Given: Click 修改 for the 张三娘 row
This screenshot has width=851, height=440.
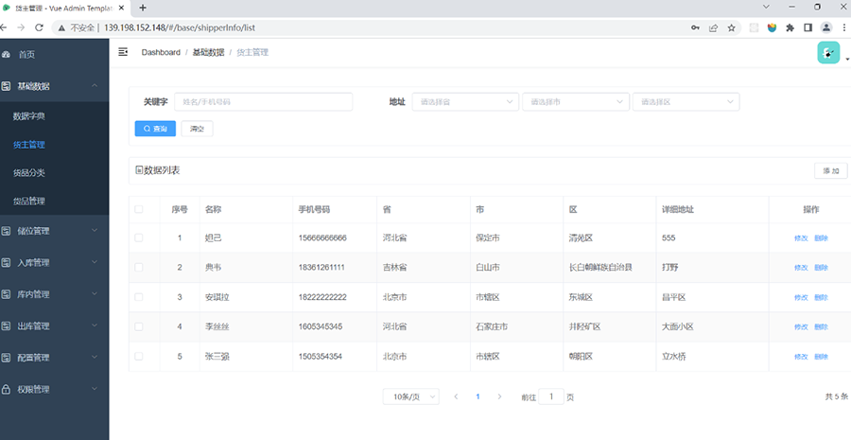Looking at the screenshot, I should tap(801, 357).
